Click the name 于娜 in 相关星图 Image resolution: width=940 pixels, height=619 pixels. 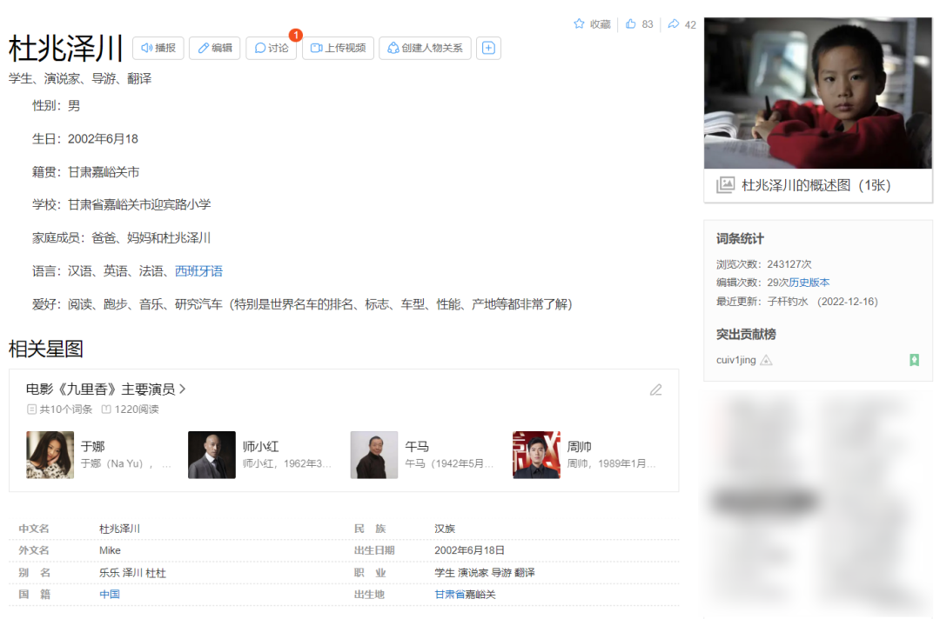[x=93, y=447]
